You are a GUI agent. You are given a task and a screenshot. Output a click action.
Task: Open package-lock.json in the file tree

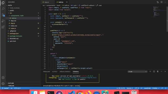pos(16,36)
